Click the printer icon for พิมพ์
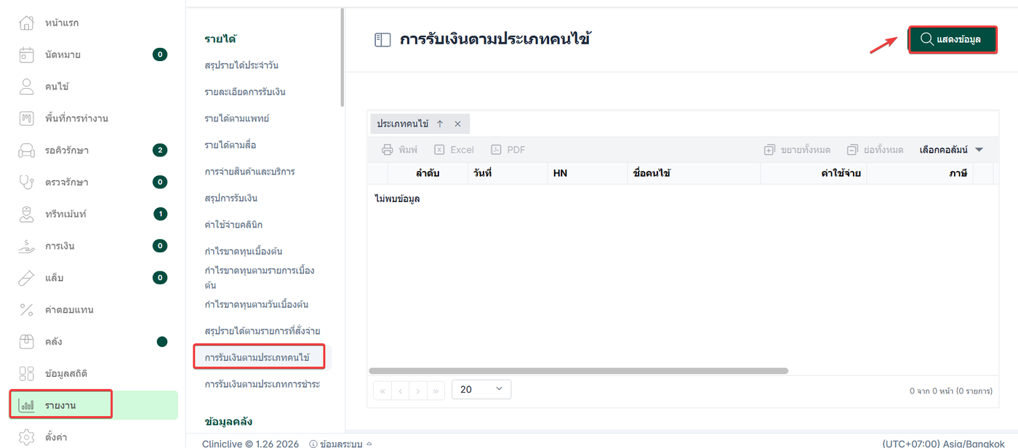This screenshot has width=1018, height=448. pos(388,150)
